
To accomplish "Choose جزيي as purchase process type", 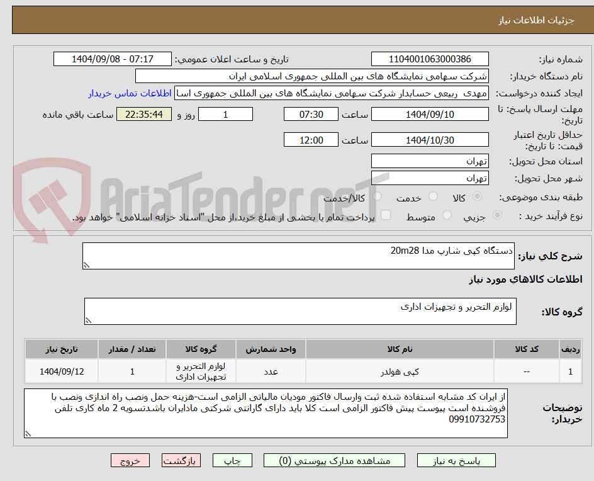I will (x=496, y=215).
